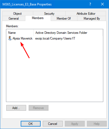Click the Add... button

[16, 108]
